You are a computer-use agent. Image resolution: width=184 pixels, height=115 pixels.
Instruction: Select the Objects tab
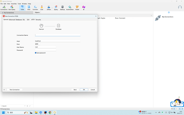[x=37, y=13]
